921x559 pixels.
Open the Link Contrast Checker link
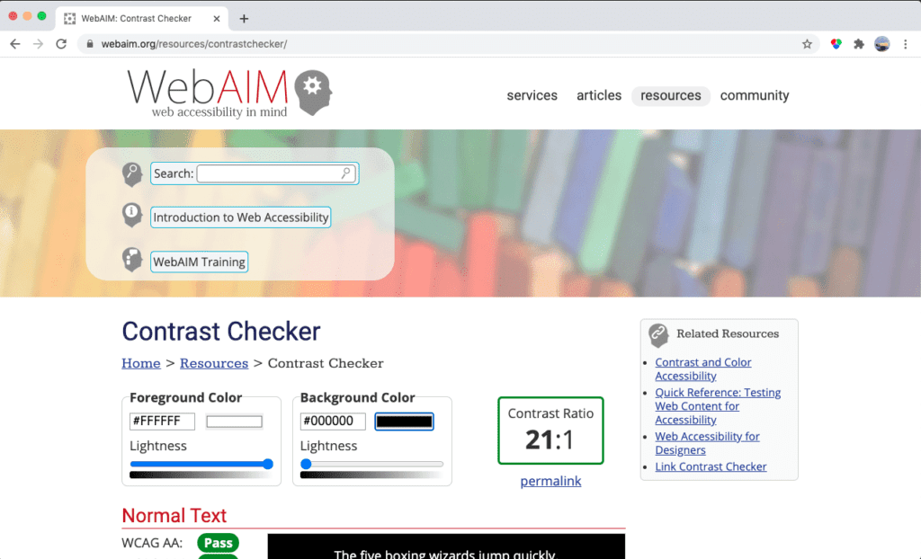point(711,466)
